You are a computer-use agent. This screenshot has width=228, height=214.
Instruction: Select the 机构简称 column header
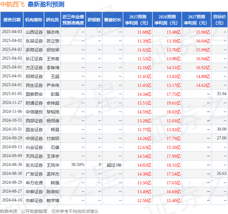point(34,20)
